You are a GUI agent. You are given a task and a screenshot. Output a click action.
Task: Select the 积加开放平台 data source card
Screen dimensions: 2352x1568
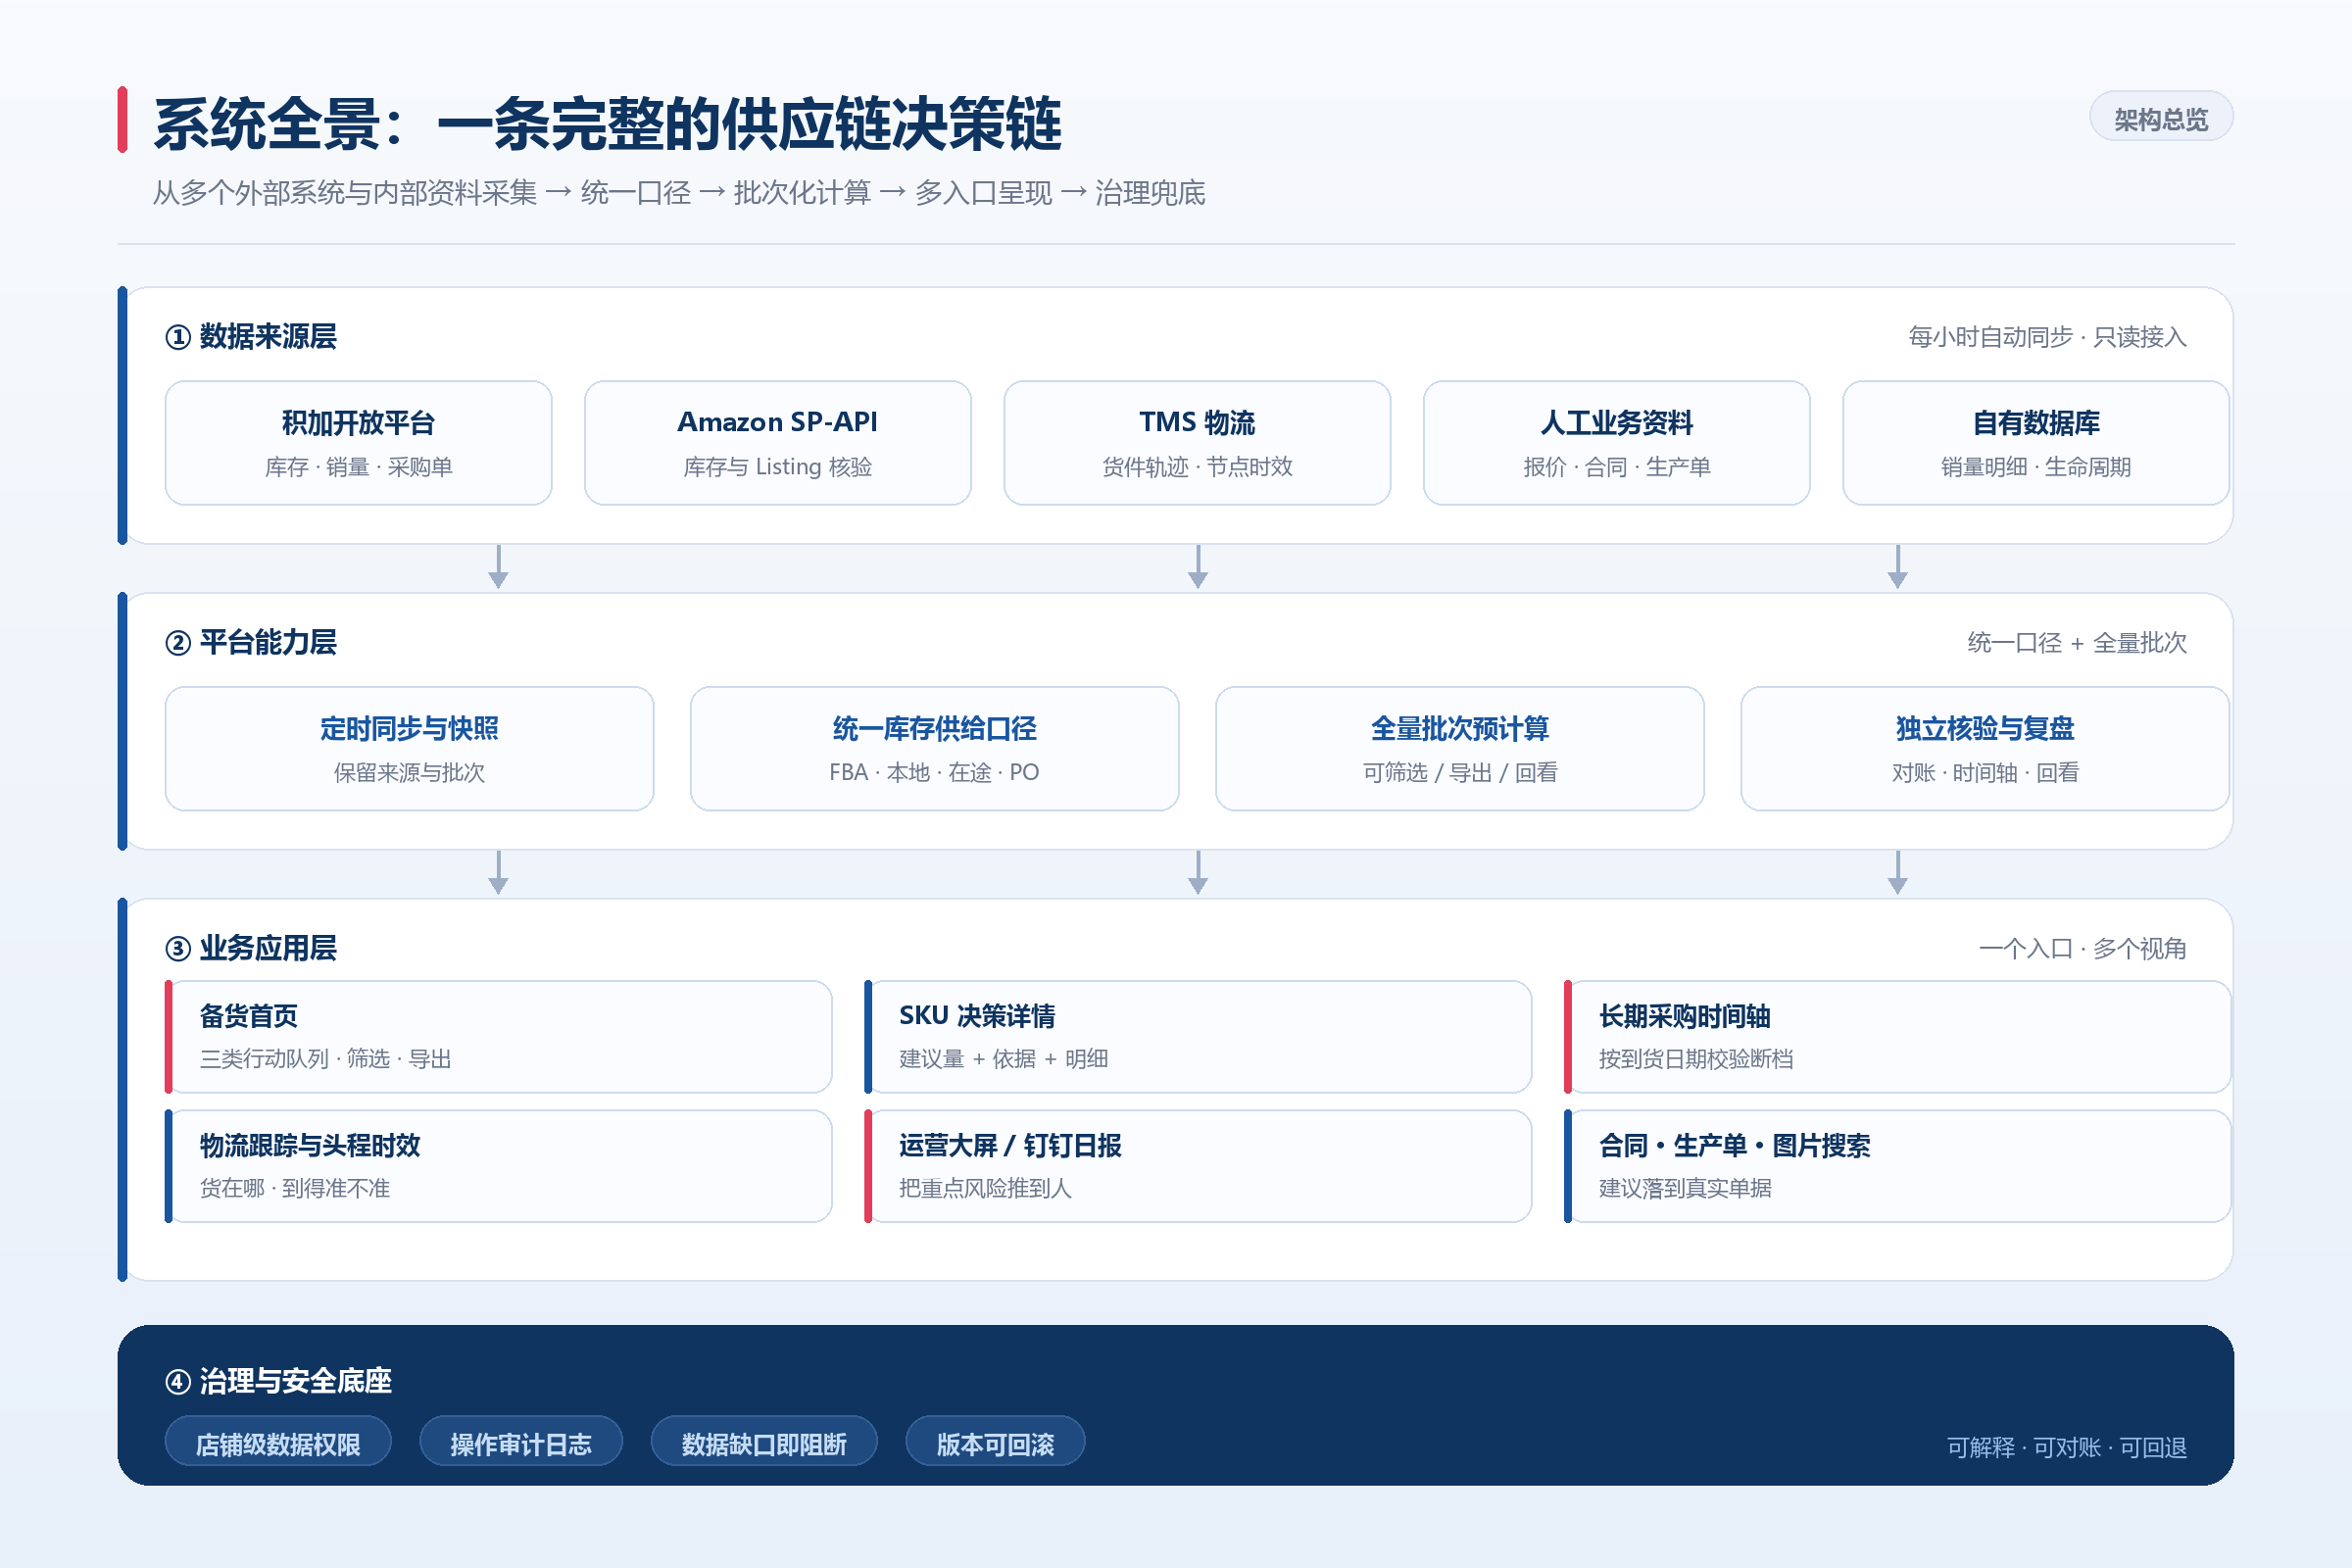pyautogui.click(x=358, y=443)
